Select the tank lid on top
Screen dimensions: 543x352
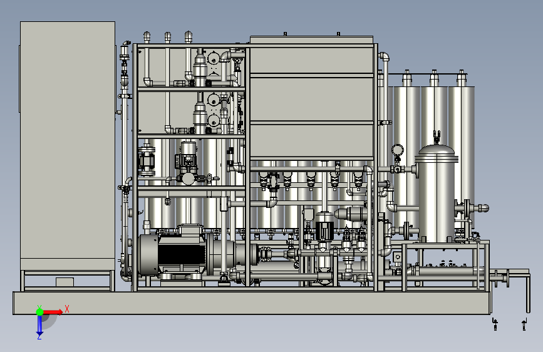tap(311, 39)
